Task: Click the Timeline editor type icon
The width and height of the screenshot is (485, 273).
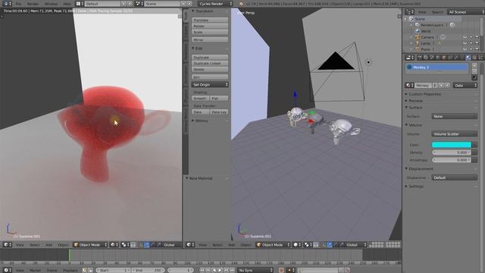Action: point(7,270)
